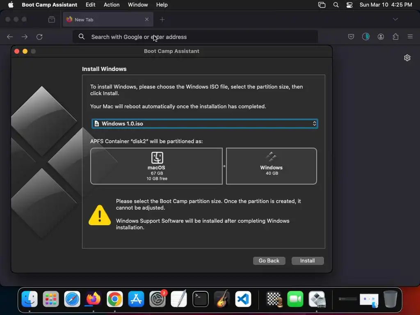The image size is (420, 315).
Task: Click the Install button
Action: click(x=308, y=260)
